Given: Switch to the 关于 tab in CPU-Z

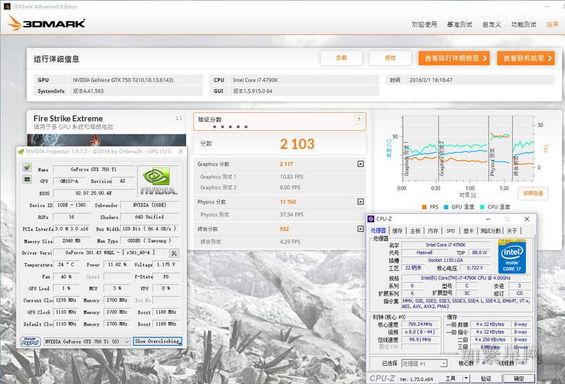Looking at the screenshot, I should pyautogui.click(x=512, y=231).
